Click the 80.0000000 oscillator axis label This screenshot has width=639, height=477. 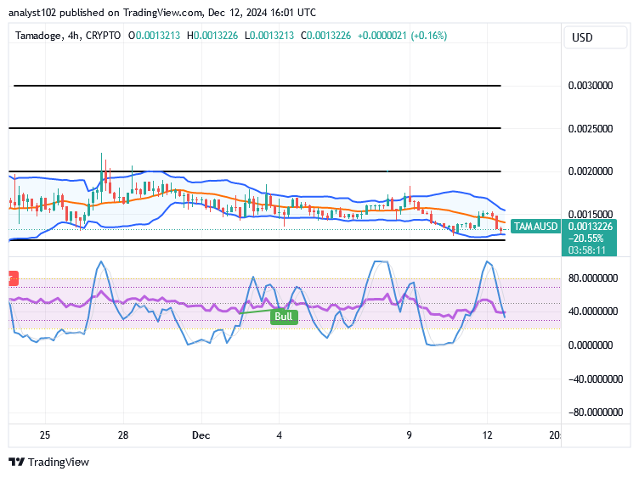[593, 278]
